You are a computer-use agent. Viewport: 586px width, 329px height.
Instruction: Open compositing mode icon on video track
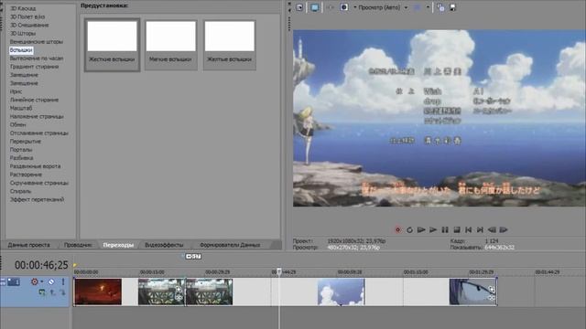42,292
